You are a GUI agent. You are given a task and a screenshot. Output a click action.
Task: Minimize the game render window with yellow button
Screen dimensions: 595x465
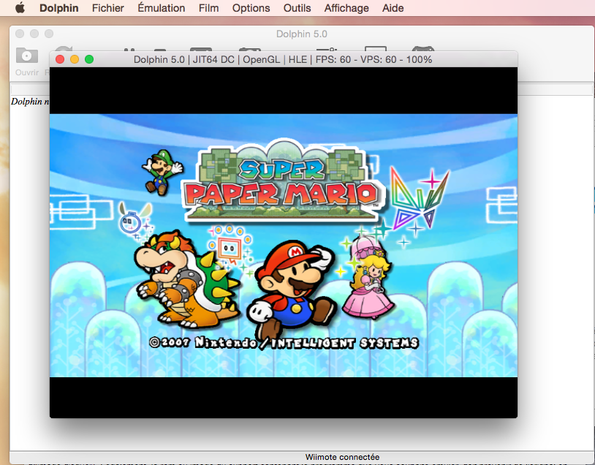(75, 59)
